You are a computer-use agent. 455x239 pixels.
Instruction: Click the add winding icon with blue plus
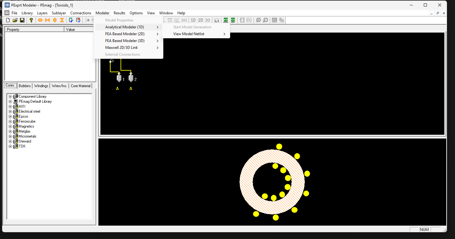[71, 20]
